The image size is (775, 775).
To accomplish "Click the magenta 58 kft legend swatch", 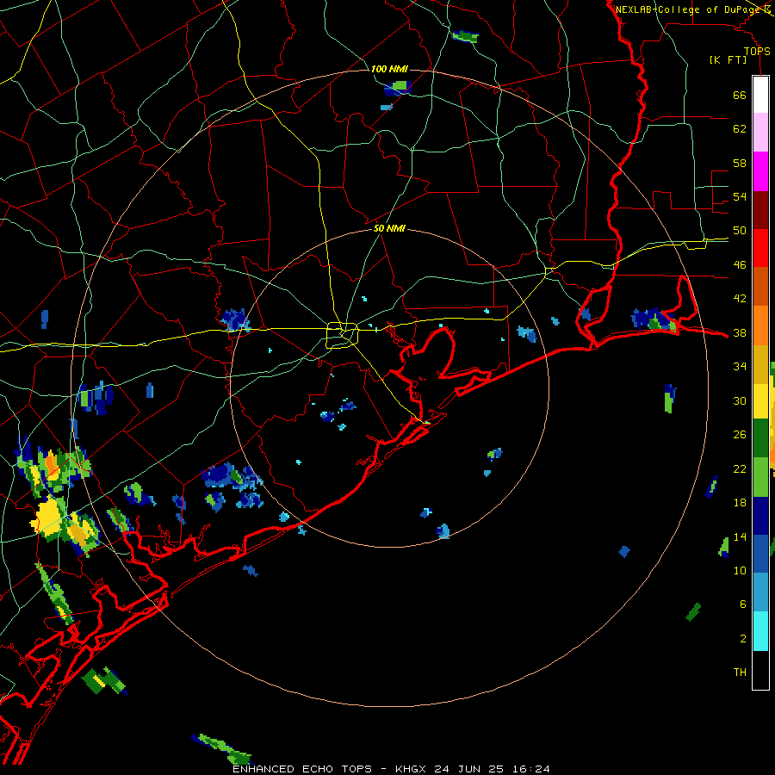I will (x=760, y=171).
